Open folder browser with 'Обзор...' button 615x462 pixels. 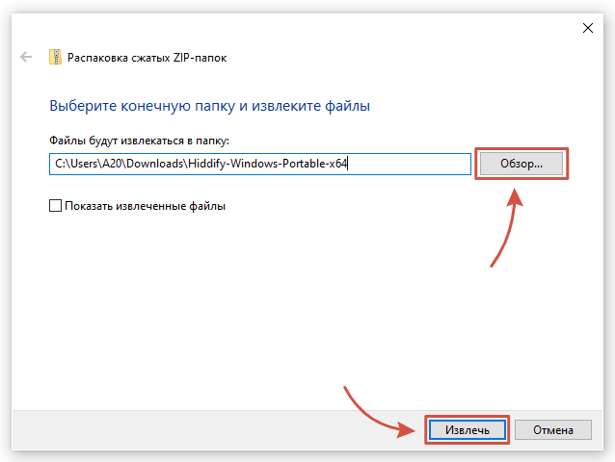[521, 164]
